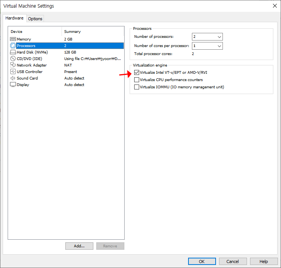Enable Virtualize CPU performance counters
Image resolution: width=281 pixels, height=268 pixels.
pos(136,80)
